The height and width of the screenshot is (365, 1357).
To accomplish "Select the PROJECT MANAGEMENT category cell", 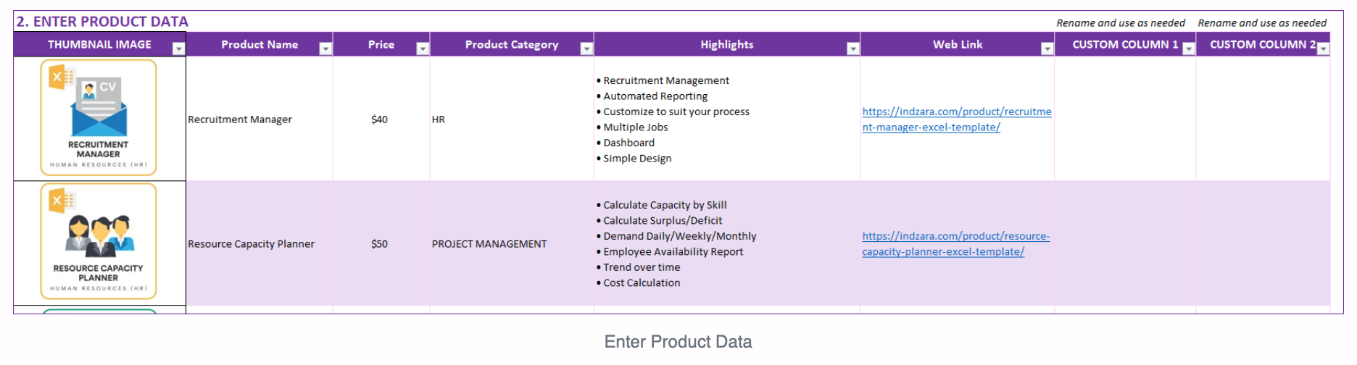I will [x=512, y=244].
